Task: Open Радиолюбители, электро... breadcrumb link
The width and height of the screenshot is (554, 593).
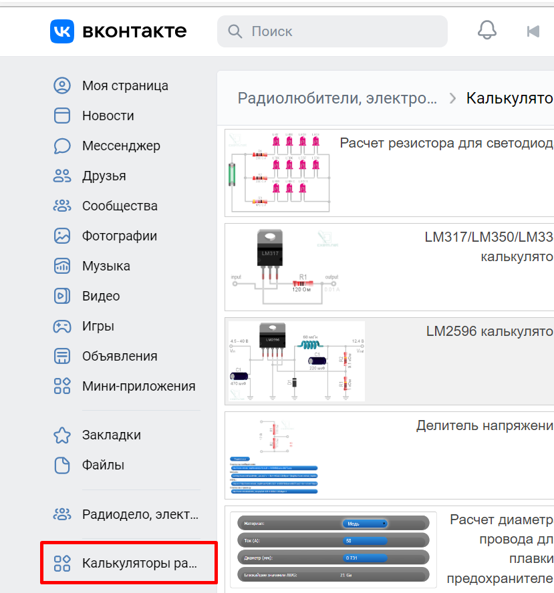Action: [x=337, y=98]
